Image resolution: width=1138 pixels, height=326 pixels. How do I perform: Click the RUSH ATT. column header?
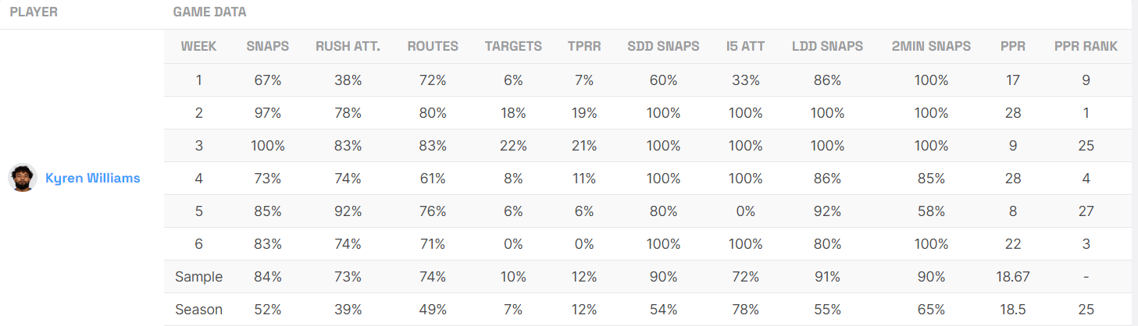pyautogui.click(x=348, y=46)
